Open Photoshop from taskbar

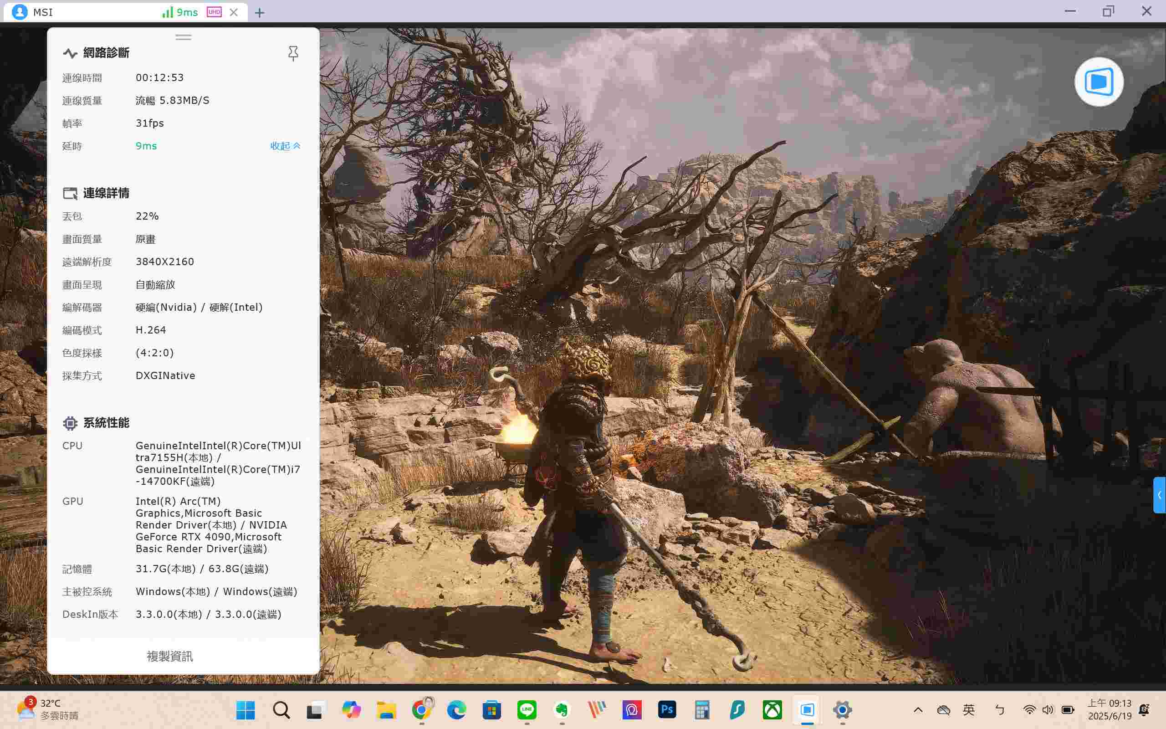[x=667, y=710]
